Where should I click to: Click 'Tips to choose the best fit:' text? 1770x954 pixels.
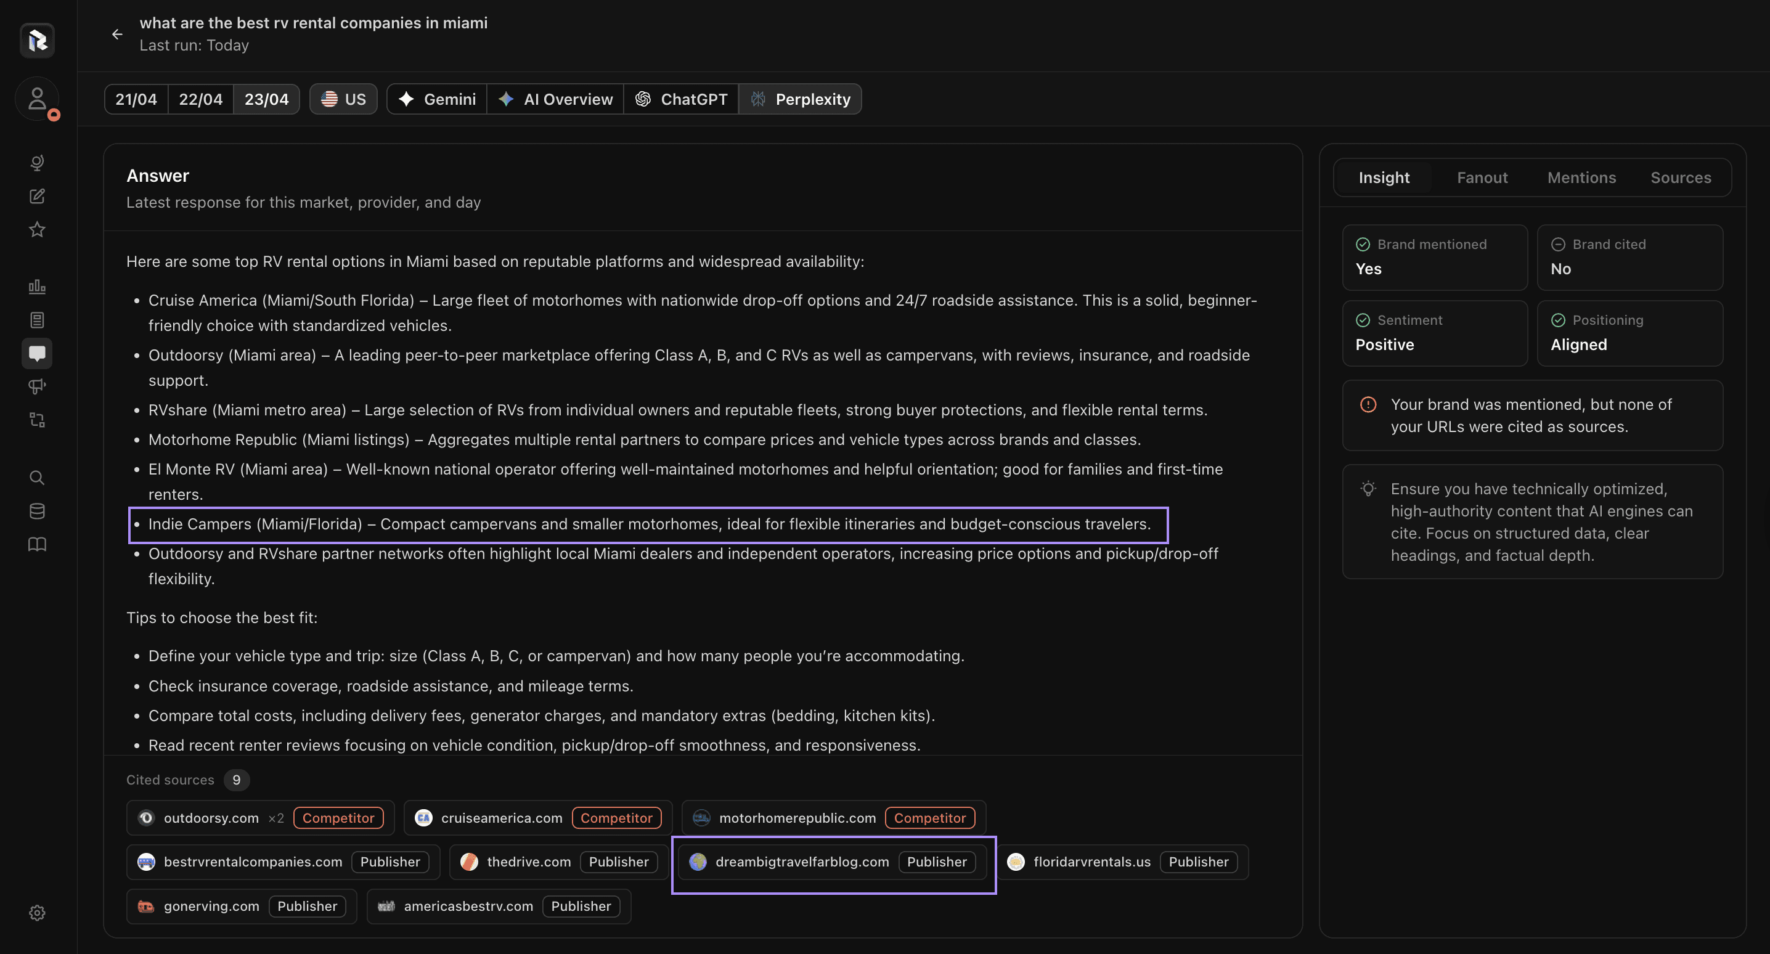pyautogui.click(x=221, y=618)
